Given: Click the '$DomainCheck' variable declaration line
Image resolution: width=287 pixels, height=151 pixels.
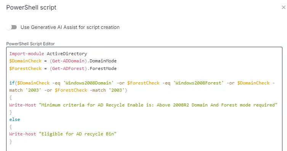Looking at the screenshot, I should (x=26, y=61).
